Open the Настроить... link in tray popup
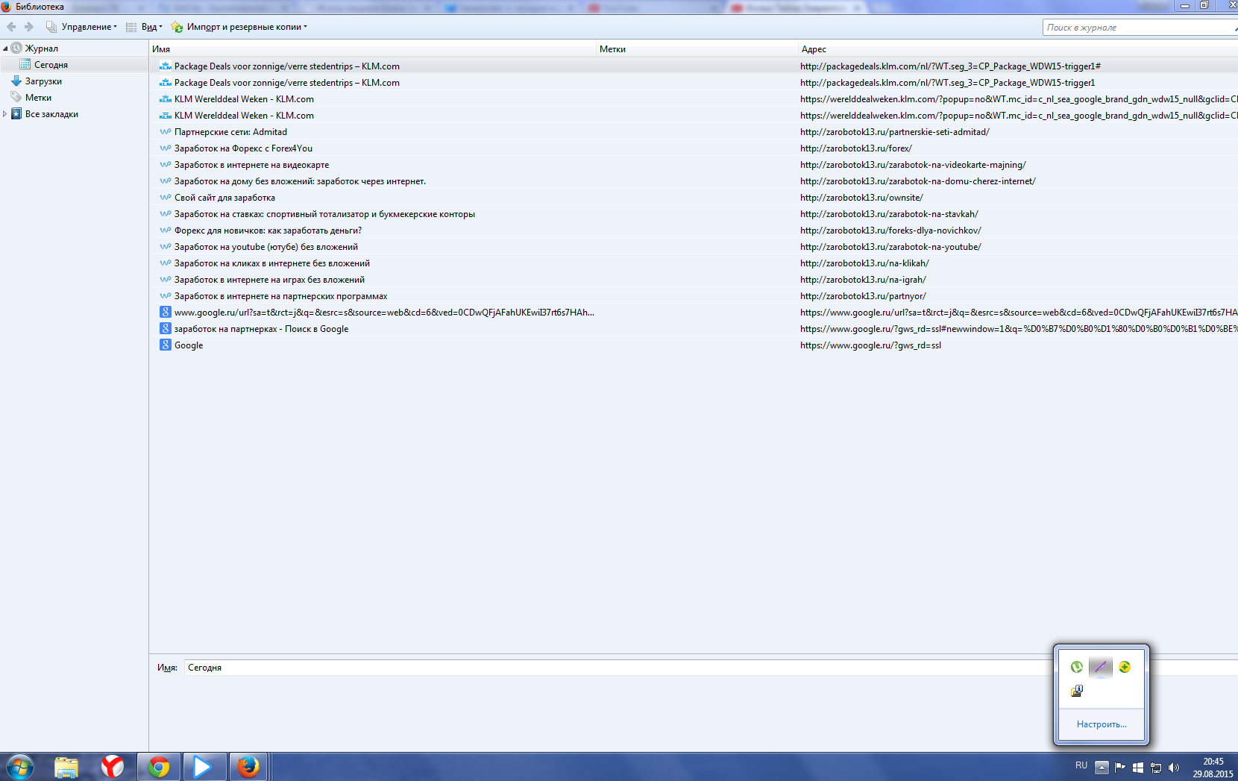1238x781 pixels. click(1102, 724)
